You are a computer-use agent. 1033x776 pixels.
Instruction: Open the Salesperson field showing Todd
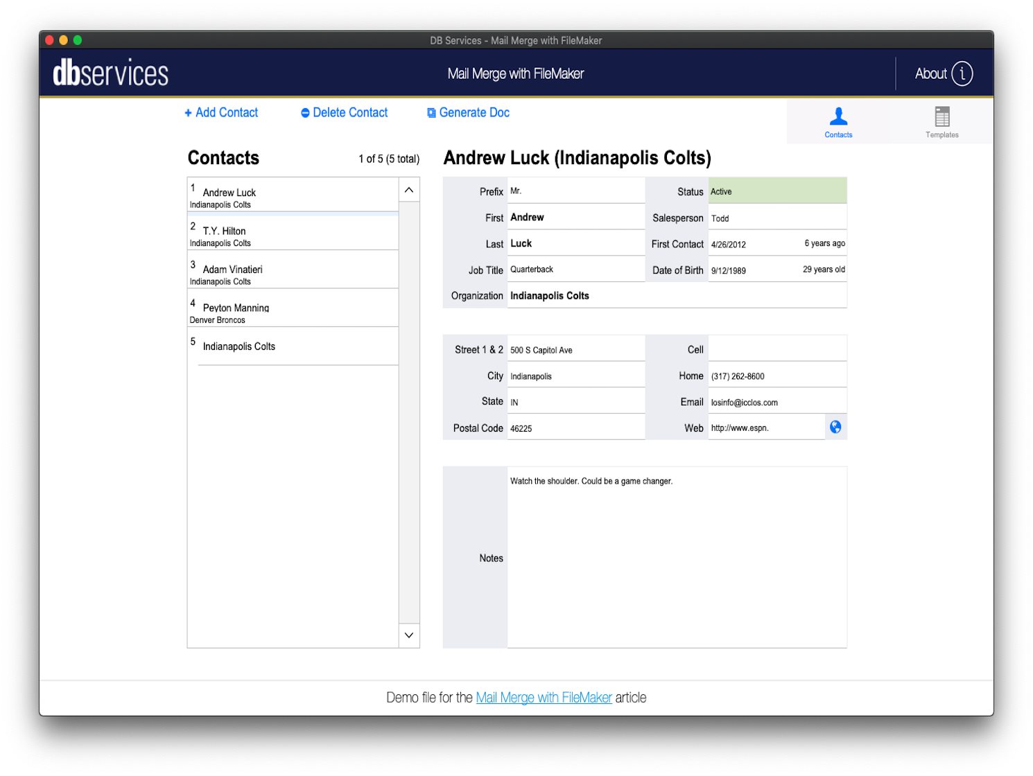click(x=777, y=218)
